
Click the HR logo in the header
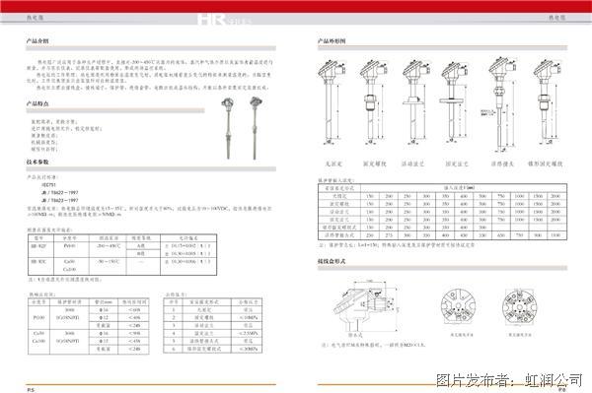[x=211, y=20]
